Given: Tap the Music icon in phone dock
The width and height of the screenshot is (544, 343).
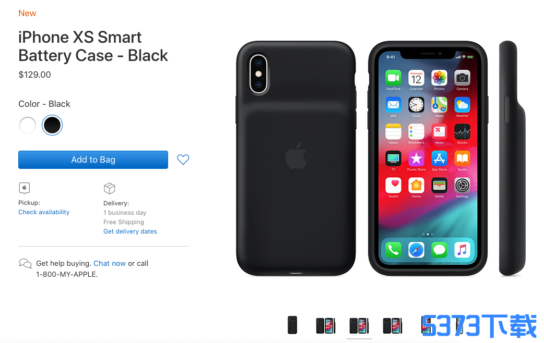Looking at the screenshot, I should point(462,250).
